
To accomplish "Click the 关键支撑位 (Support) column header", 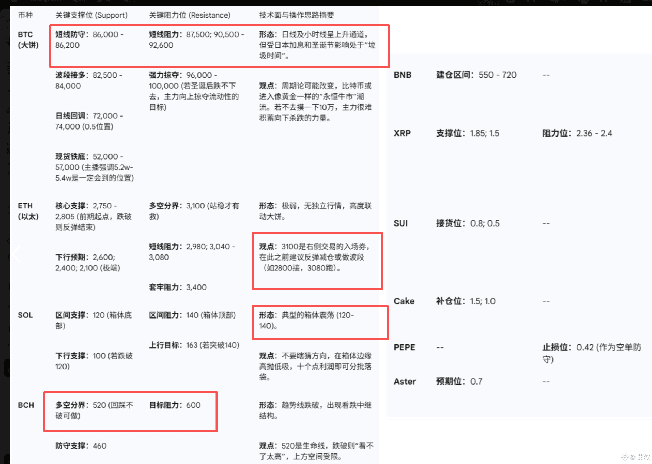I will point(91,15).
